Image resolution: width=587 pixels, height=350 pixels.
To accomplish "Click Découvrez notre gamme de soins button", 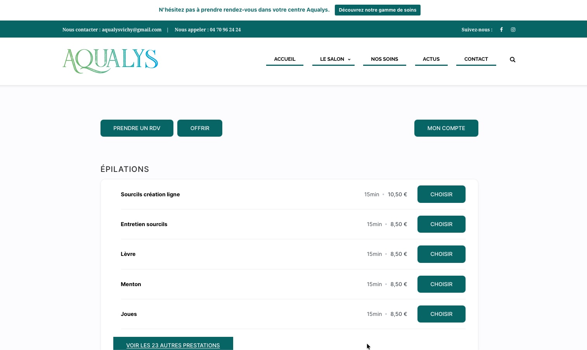I will [377, 10].
